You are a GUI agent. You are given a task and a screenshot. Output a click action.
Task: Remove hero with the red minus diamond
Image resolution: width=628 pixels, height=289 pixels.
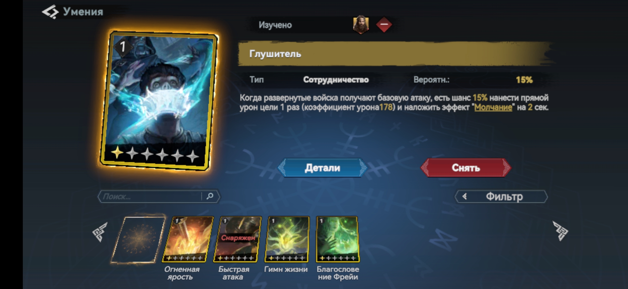pyautogui.click(x=384, y=25)
